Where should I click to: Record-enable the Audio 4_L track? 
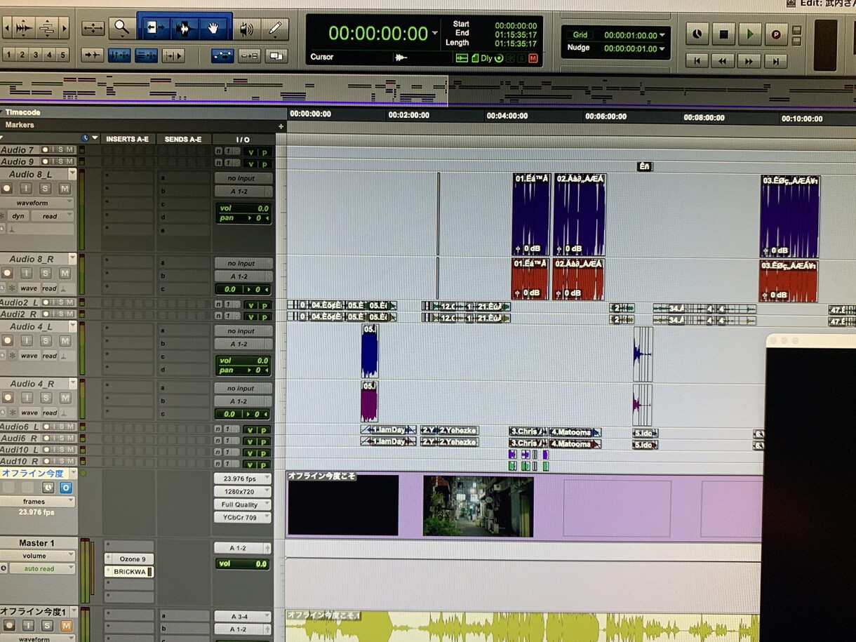tap(7, 340)
